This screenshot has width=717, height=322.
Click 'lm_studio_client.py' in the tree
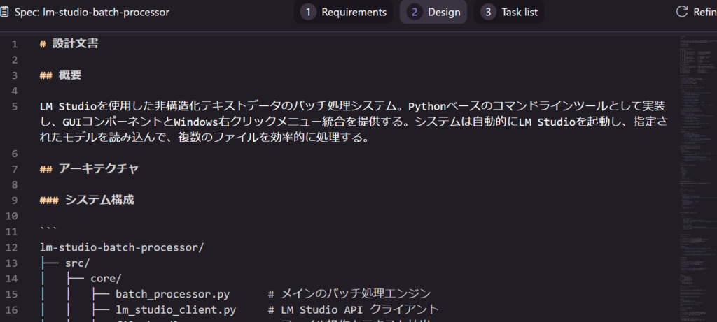[x=176, y=309]
